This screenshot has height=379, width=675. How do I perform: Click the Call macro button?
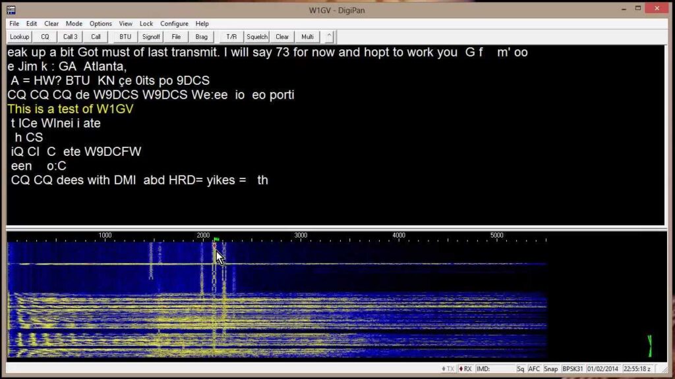coord(96,37)
